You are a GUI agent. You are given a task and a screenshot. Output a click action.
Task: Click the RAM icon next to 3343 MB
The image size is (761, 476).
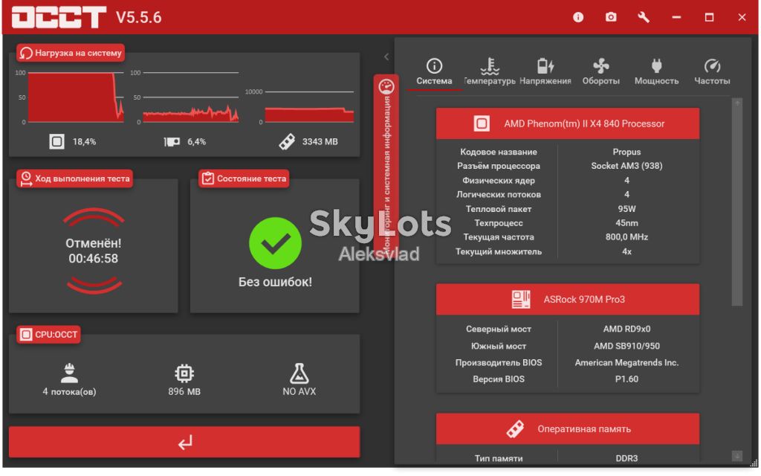click(x=287, y=141)
